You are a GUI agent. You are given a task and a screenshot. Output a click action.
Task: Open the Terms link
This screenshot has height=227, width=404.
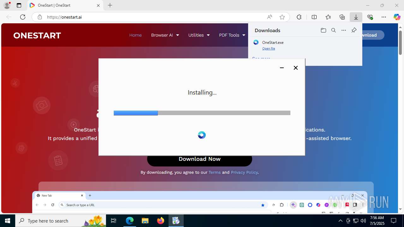point(215,172)
